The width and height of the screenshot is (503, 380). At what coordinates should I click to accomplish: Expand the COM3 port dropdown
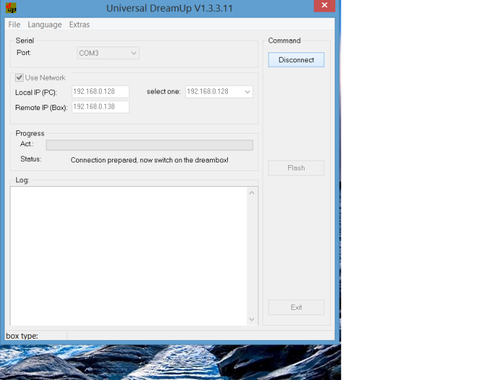[x=108, y=53]
